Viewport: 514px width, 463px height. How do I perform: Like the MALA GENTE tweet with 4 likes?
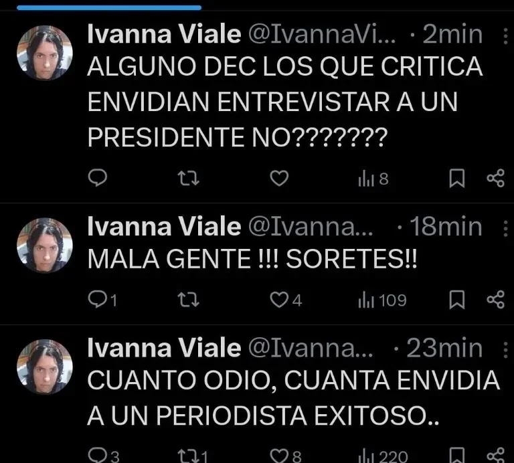point(286,300)
